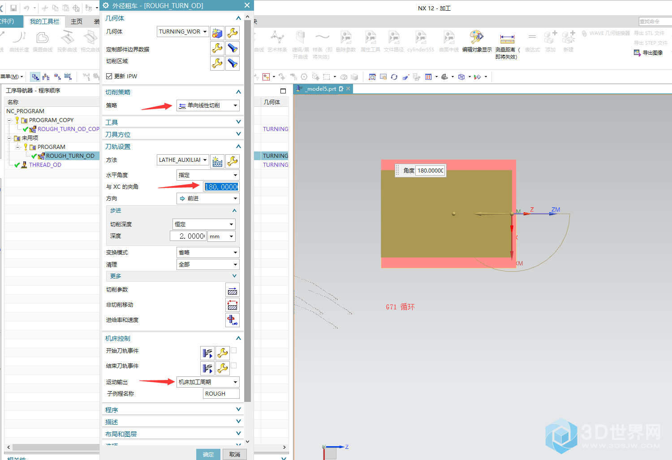Collapse the PROGRAM_COPY tree node
This screenshot has height=460, width=672.
[9, 120]
